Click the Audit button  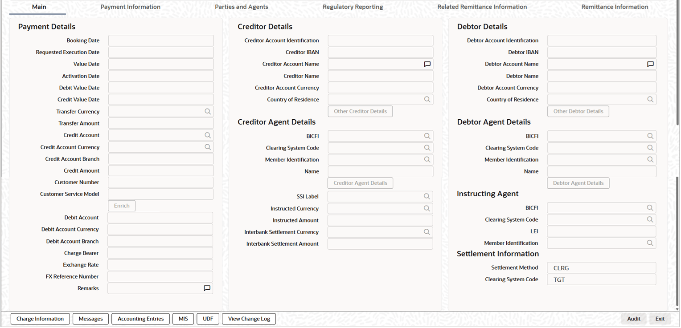pos(634,319)
